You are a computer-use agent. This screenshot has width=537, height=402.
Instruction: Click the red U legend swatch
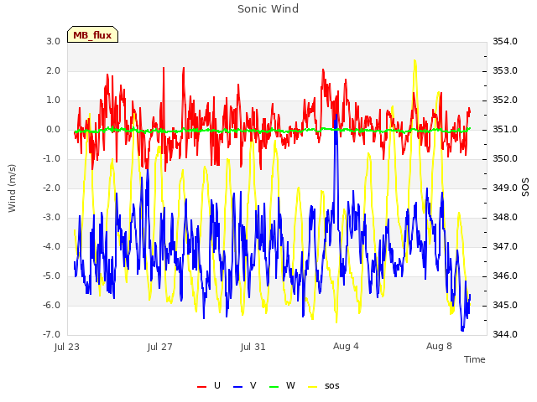click(201, 387)
